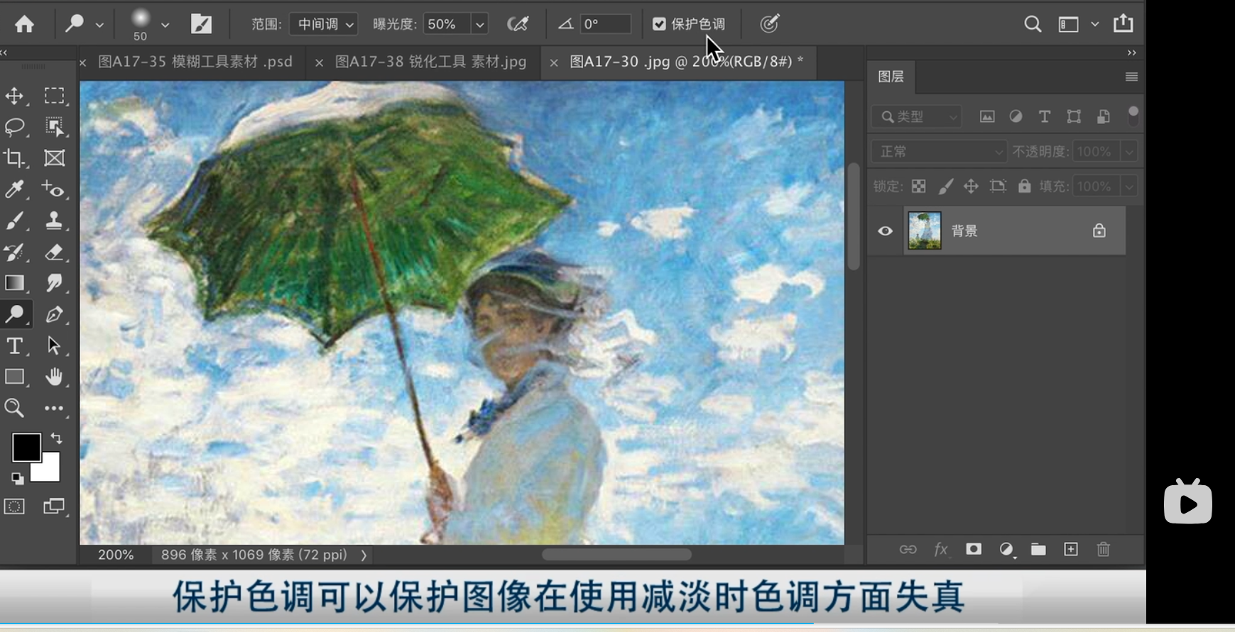
Task: Swap foreground and background colors
Action: click(x=56, y=438)
